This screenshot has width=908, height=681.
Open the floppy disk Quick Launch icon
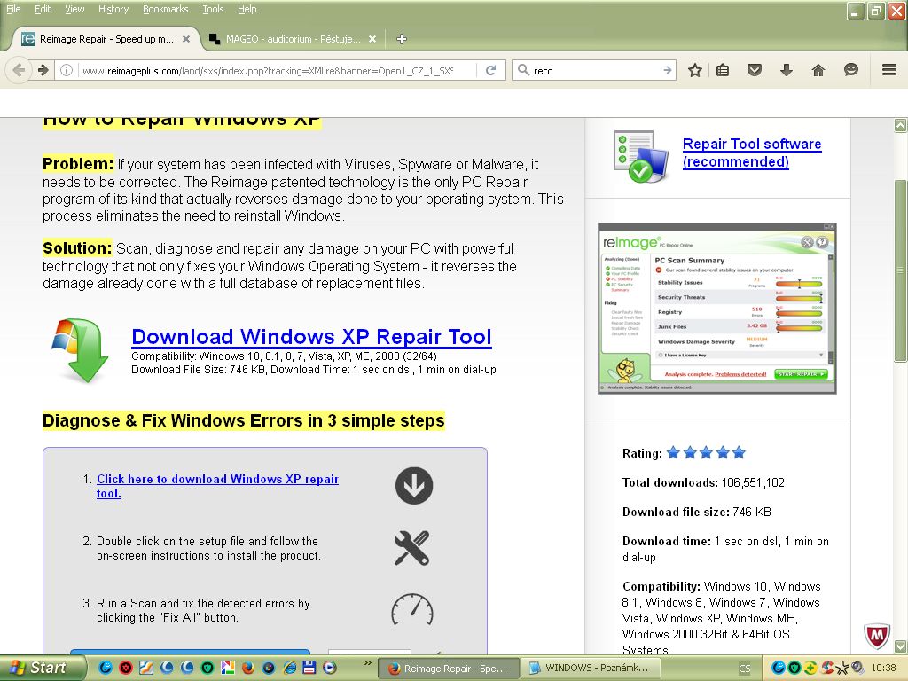coord(309,668)
